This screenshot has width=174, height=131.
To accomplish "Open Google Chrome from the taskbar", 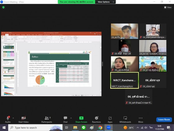I will coord(100,128).
